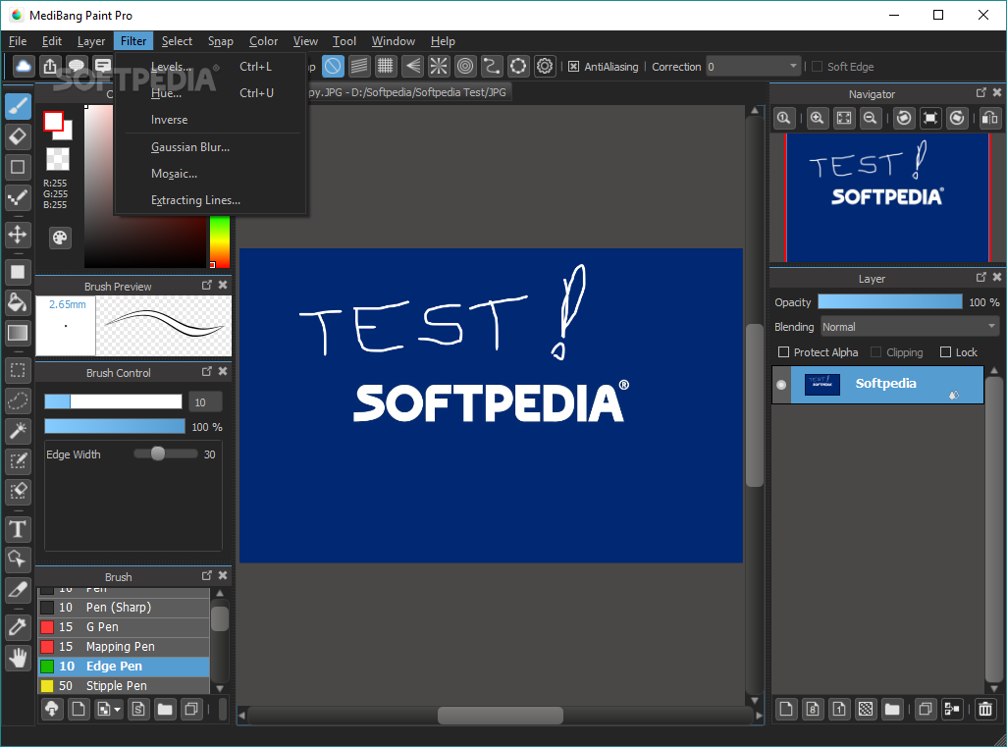Select the Lasso tool
Image resolution: width=1007 pixels, height=747 pixels.
click(18, 400)
